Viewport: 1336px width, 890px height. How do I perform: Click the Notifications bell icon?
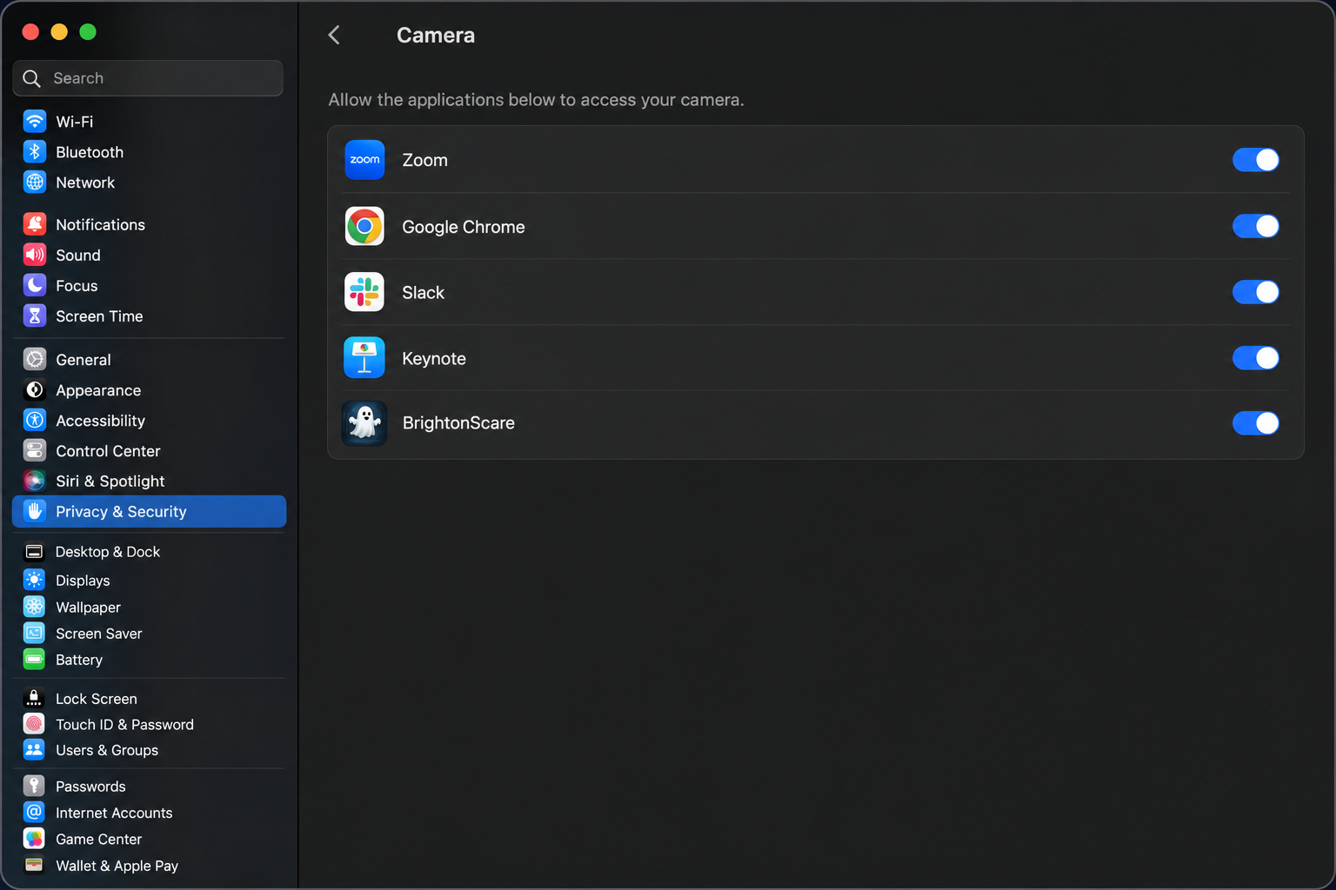coord(35,224)
